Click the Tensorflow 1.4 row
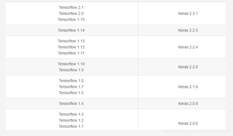 point(116,104)
